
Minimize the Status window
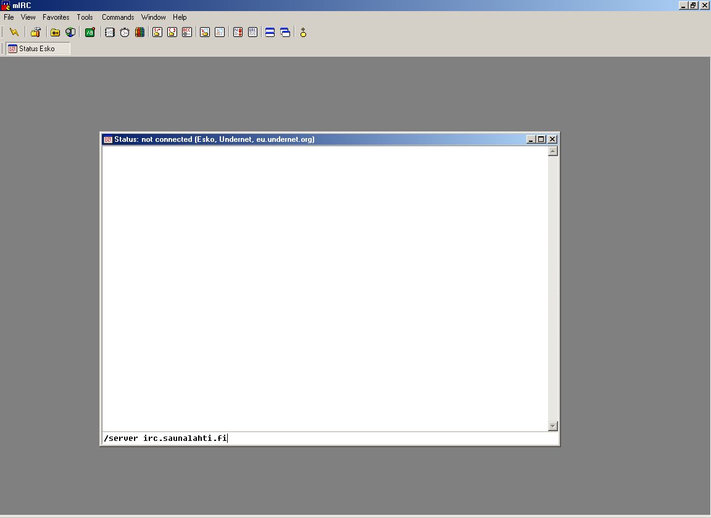click(x=531, y=139)
